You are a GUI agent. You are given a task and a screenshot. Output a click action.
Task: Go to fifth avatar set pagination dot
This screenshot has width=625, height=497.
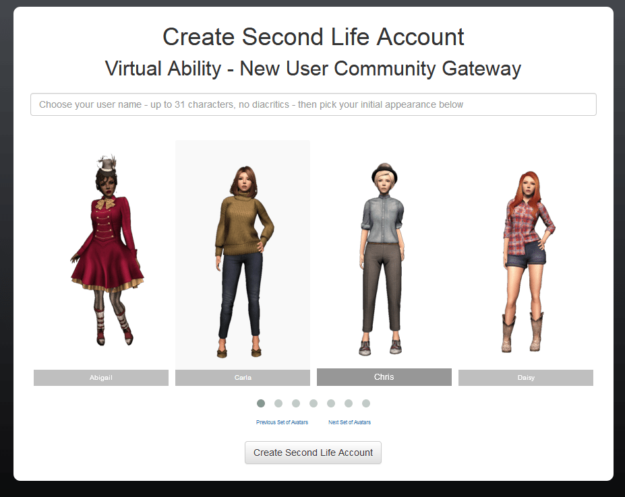pos(331,403)
